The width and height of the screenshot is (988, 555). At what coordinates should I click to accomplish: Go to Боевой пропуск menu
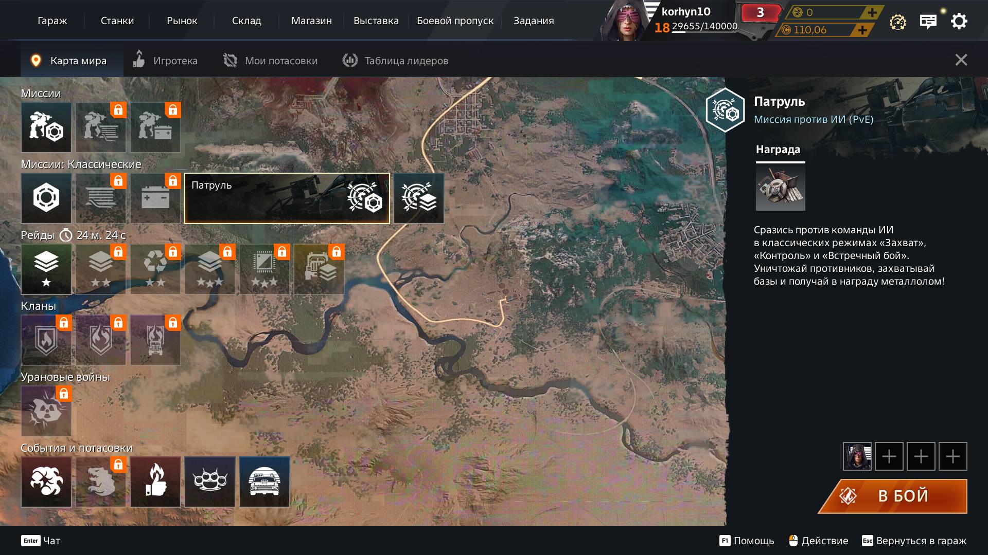tap(455, 21)
